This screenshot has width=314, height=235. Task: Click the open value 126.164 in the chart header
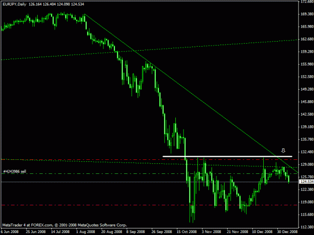35,4
